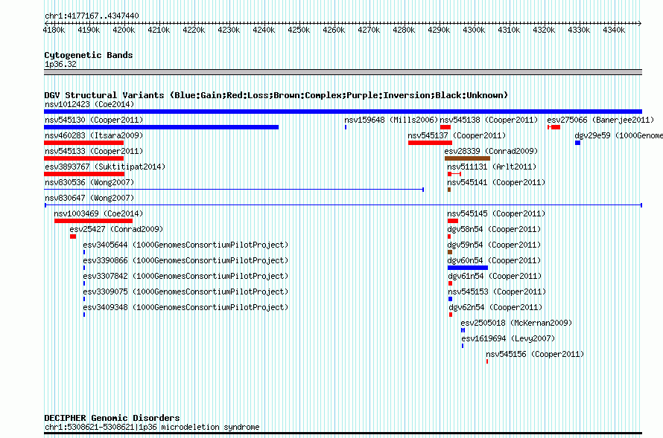Click the esv3307842 variant label
This screenshot has height=438, width=663.
[185, 276]
